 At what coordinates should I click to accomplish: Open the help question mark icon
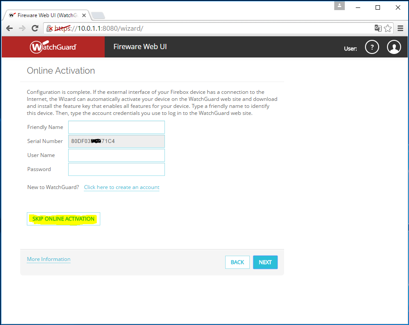(x=372, y=47)
